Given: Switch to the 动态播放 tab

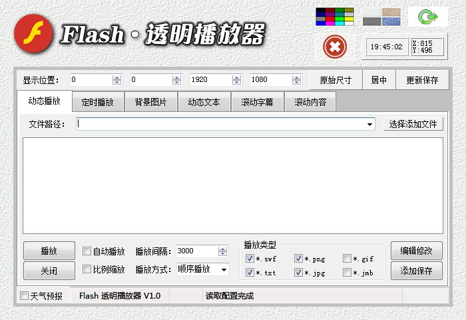Looking at the screenshot, I should tap(45, 101).
